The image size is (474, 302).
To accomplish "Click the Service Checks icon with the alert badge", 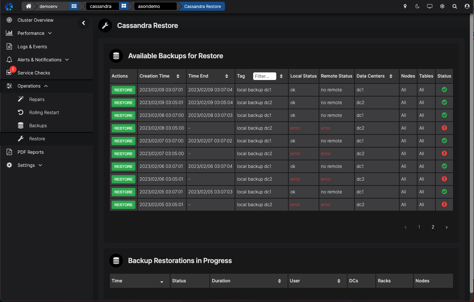I will click(x=10, y=72).
